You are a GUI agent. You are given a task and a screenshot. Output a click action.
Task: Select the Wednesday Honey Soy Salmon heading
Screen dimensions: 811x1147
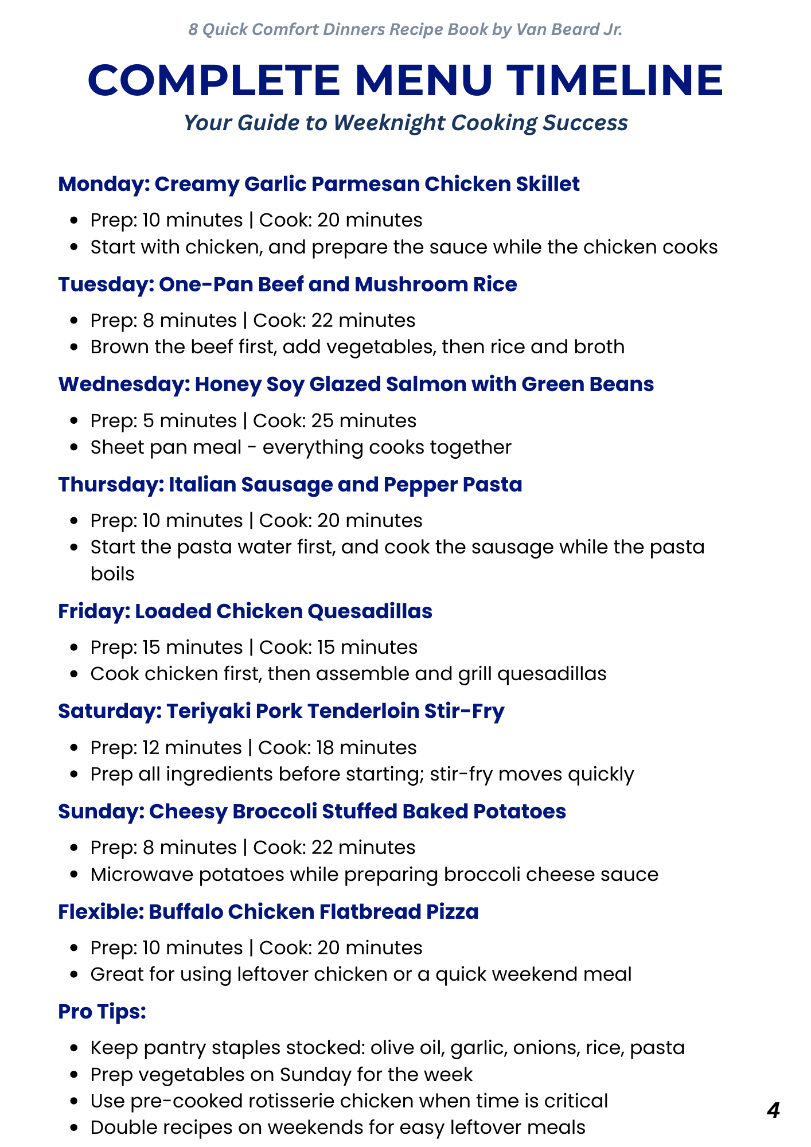[x=356, y=384]
